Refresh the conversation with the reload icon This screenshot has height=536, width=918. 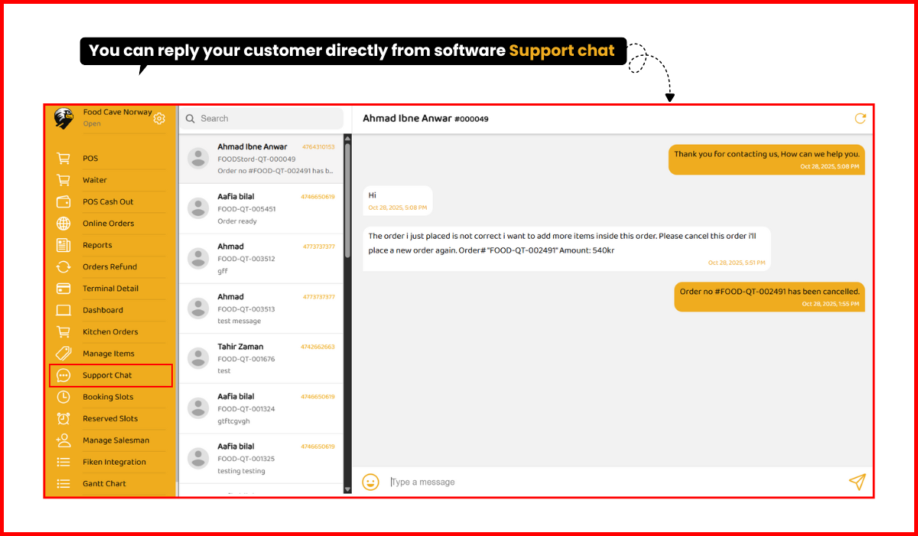pos(859,119)
